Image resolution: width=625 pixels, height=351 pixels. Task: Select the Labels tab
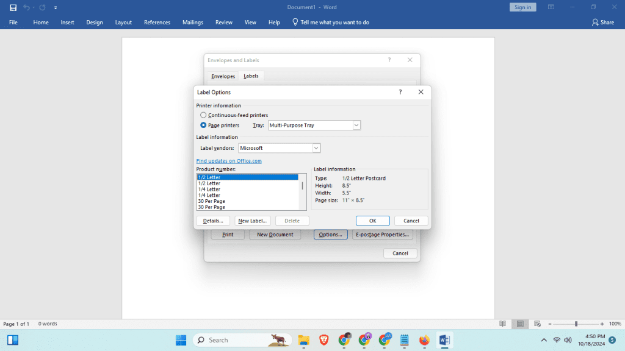[251, 76]
